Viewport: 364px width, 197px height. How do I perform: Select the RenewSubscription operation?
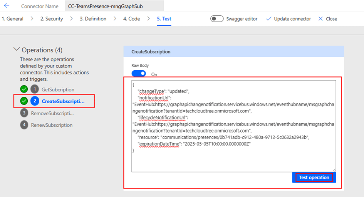coord(52,125)
